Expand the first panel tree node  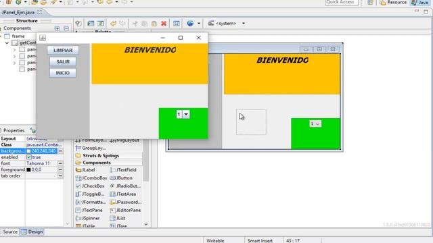14,49
